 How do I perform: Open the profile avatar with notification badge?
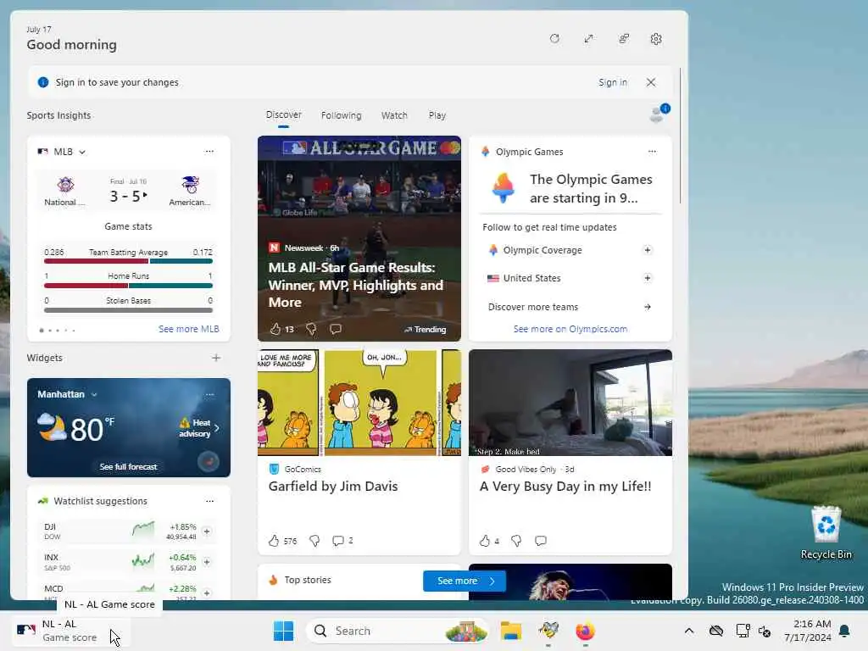click(658, 113)
